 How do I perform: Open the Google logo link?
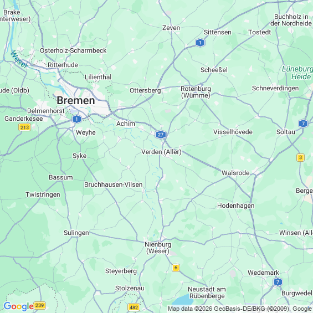(x=18, y=306)
